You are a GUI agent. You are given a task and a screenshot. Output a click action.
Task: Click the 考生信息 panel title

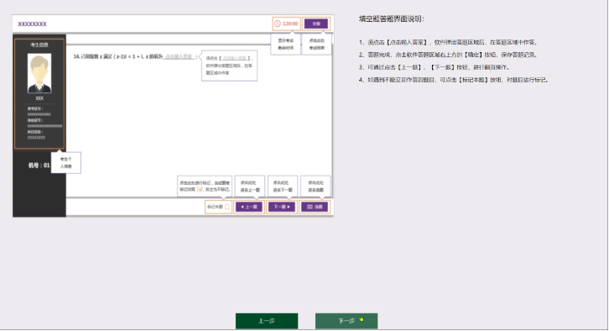click(x=39, y=45)
